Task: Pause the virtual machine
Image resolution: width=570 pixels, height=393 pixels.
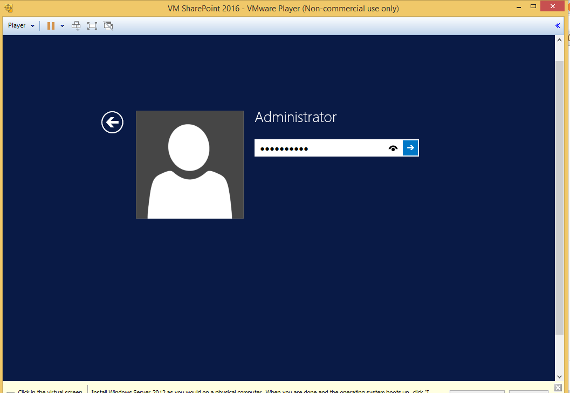Action: [x=51, y=26]
